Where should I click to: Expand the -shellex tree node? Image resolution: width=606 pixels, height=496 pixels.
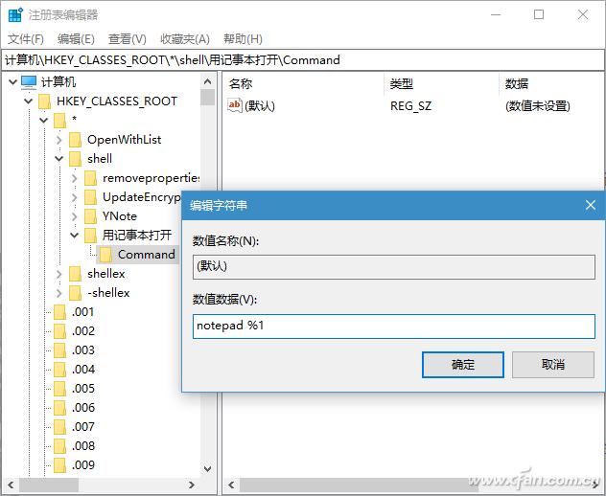[59, 293]
